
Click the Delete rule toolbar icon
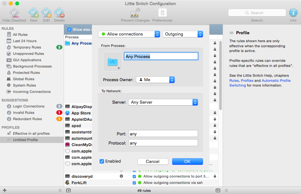[x=59, y=13]
